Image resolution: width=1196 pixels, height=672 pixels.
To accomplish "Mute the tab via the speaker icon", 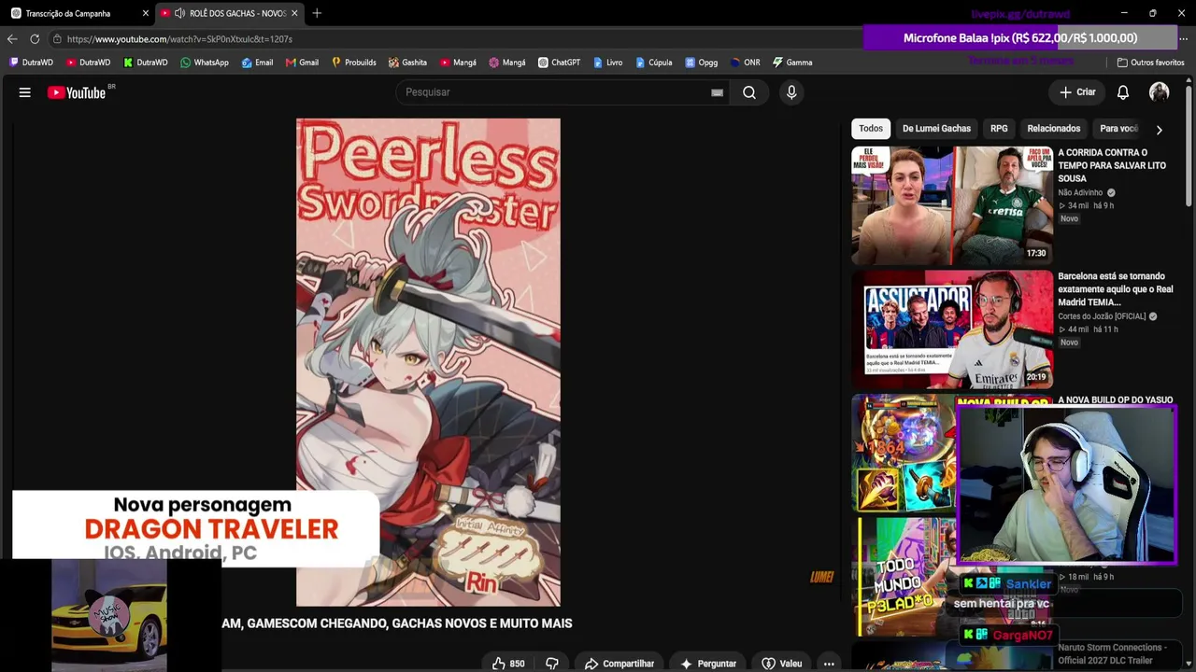I will [179, 13].
